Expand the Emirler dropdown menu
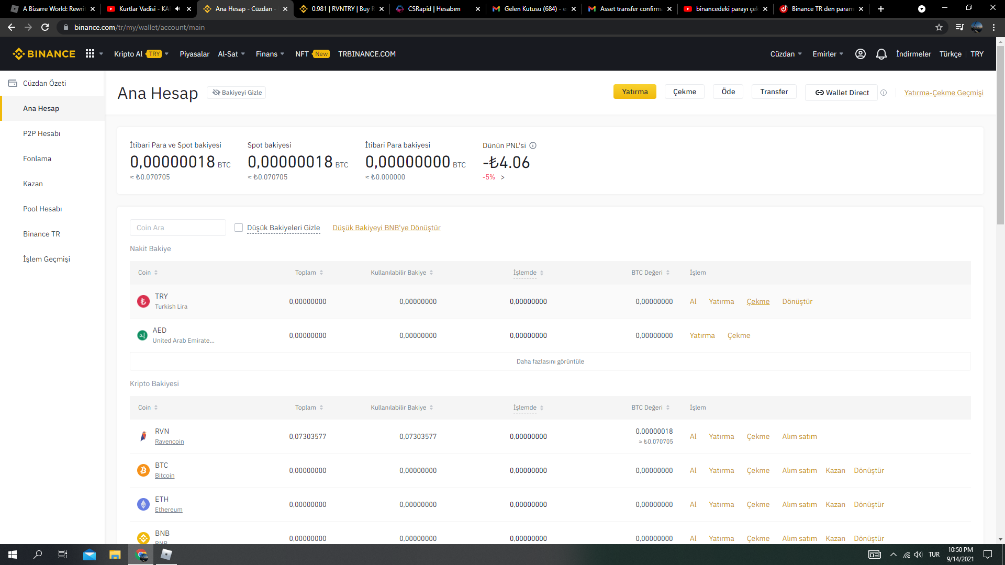Image resolution: width=1005 pixels, height=565 pixels. coord(828,54)
